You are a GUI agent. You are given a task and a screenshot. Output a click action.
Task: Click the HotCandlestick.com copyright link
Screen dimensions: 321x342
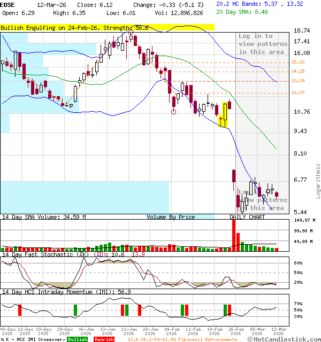click(x=285, y=339)
